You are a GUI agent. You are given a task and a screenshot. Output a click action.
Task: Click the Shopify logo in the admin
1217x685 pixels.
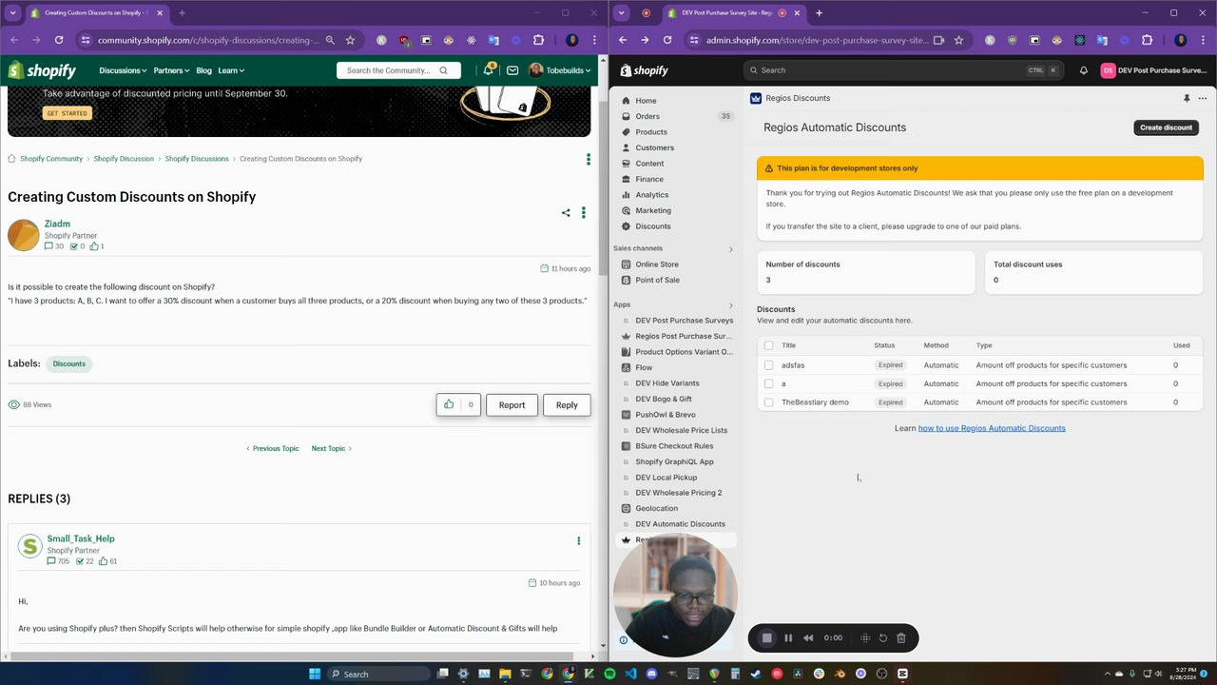645,70
